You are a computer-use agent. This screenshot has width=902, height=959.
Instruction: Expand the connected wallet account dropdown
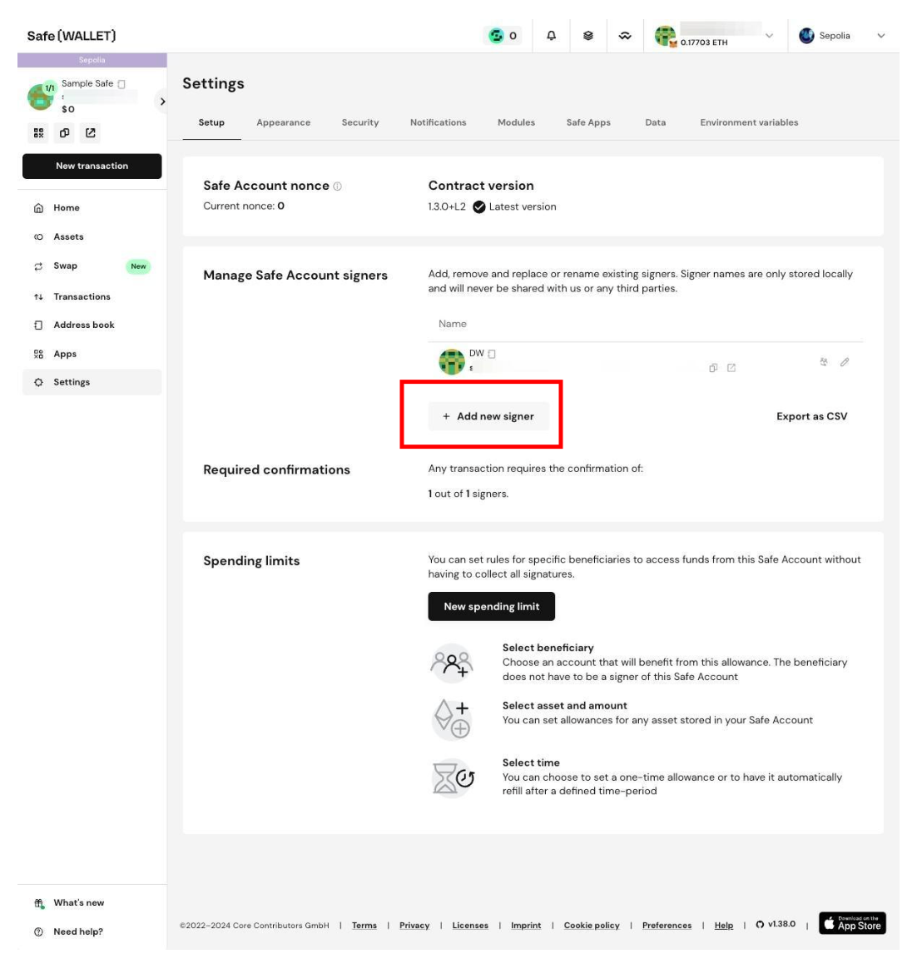pos(770,36)
